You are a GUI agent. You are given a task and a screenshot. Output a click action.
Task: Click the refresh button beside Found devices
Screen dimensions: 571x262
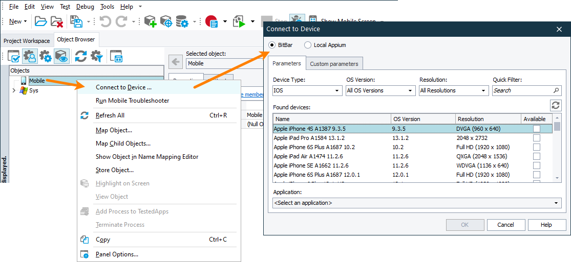(x=555, y=105)
